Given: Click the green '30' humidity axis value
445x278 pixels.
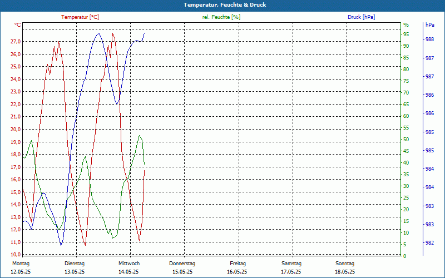Looking at the screenshot, I should [406, 186].
